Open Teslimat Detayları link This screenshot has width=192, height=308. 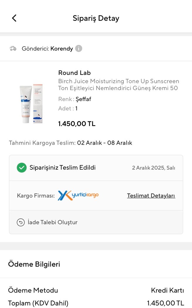(x=151, y=195)
